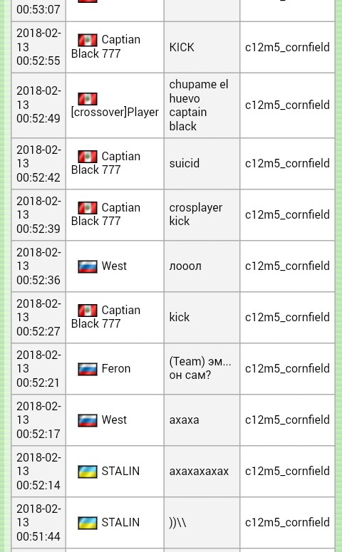Click the message "crosplayer kick"

point(195,214)
